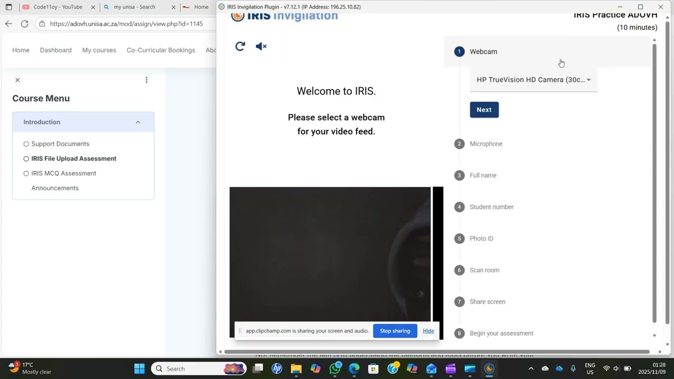The image size is (674, 379).
Task: Open Task View in taskbar
Action: [257, 368]
